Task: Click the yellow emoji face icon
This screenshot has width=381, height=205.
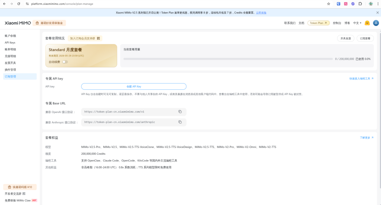Action: tap(367, 23)
